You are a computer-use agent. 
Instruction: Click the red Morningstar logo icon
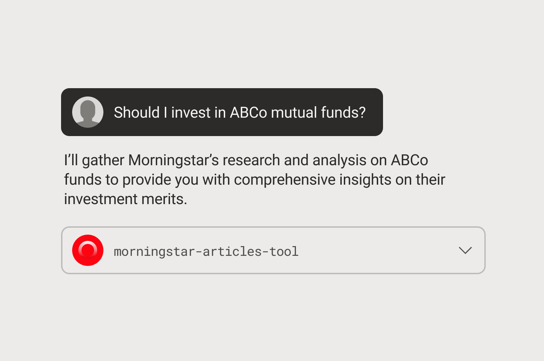(x=88, y=250)
